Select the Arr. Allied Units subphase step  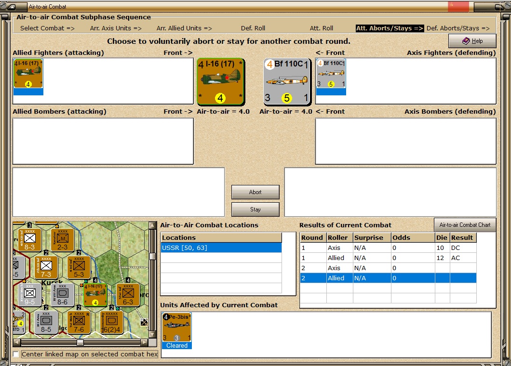(184, 28)
